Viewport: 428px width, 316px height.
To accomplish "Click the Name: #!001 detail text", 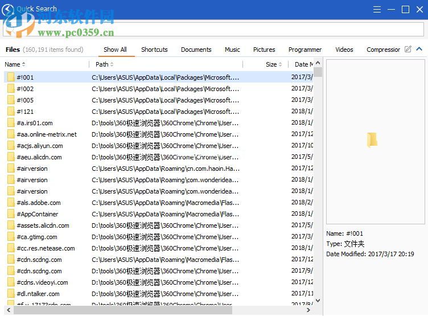I will (x=344, y=233).
